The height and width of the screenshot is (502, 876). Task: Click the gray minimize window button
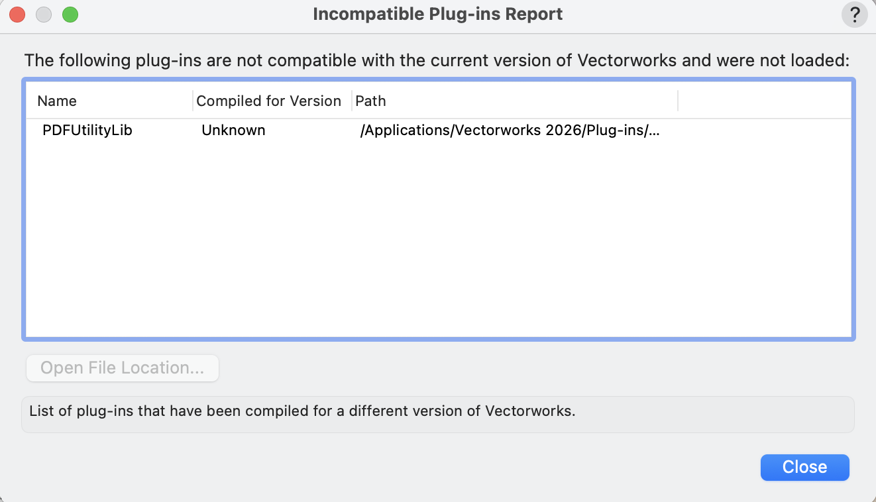click(x=44, y=15)
